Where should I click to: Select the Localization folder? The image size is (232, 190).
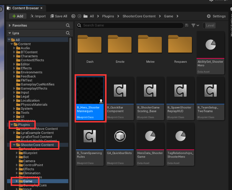tap(30, 100)
